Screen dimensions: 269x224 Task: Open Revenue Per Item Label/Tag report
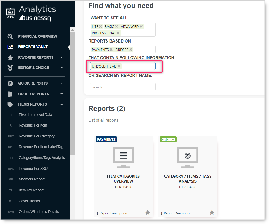(41, 147)
